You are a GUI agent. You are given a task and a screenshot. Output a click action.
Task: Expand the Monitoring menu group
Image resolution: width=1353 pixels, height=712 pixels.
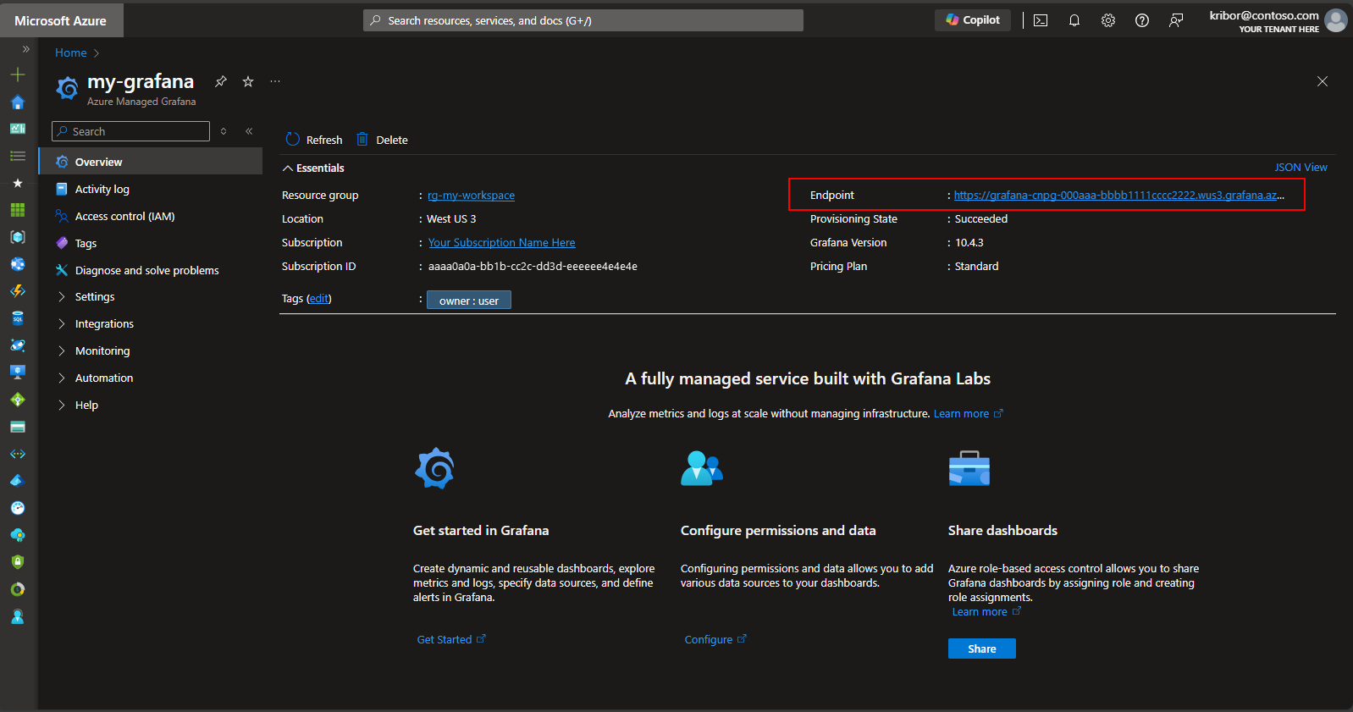click(x=102, y=351)
